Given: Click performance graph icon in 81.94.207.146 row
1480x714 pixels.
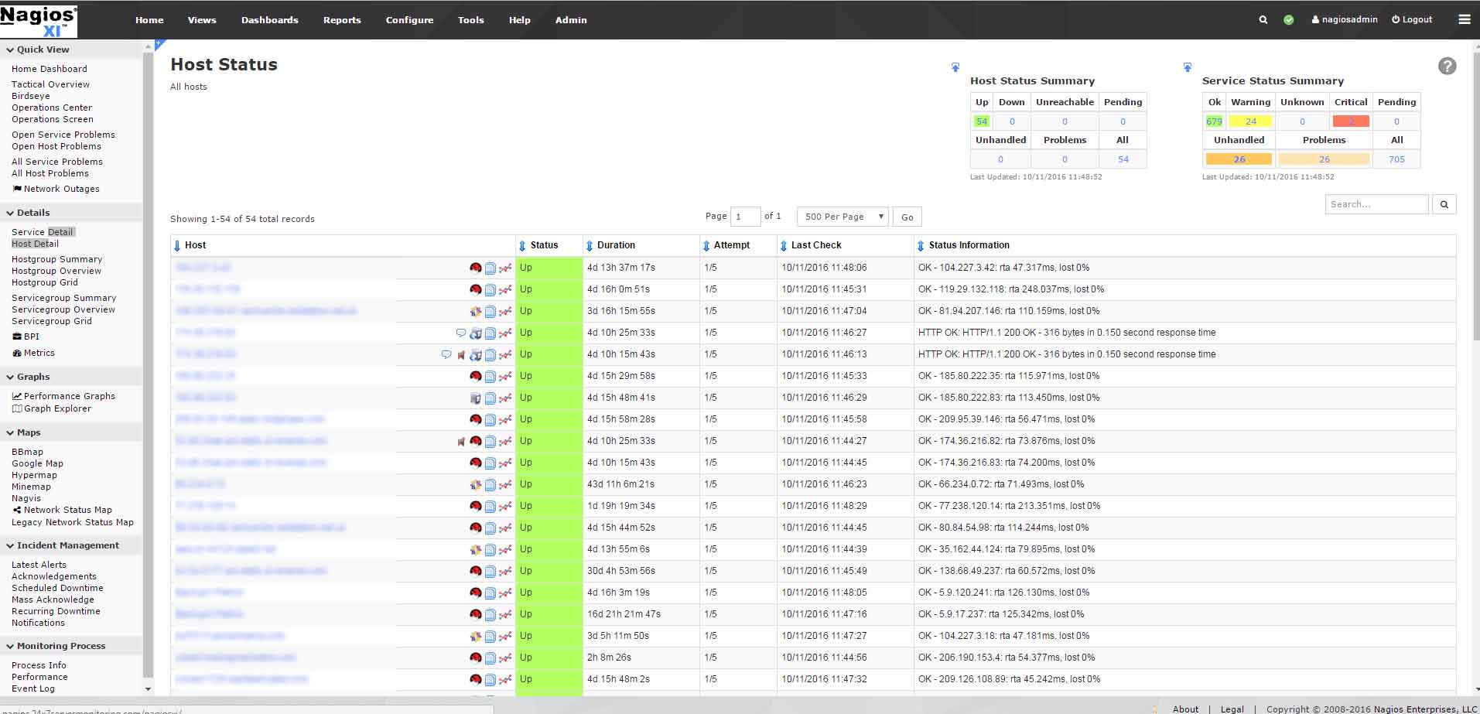Looking at the screenshot, I should pos(505,312).
